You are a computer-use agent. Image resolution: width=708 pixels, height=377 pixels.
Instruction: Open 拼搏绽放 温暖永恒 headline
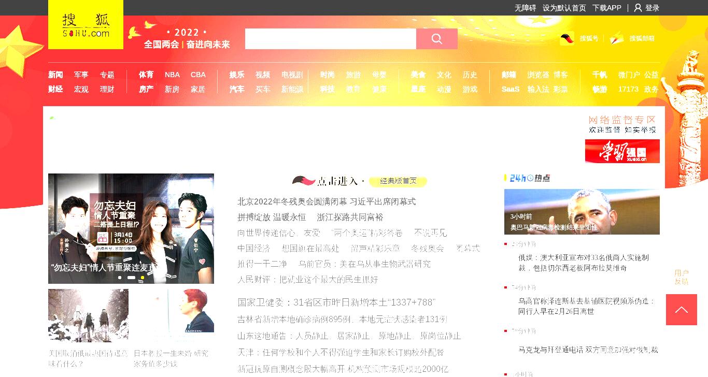pyautogui.click(x=272, y=217)
